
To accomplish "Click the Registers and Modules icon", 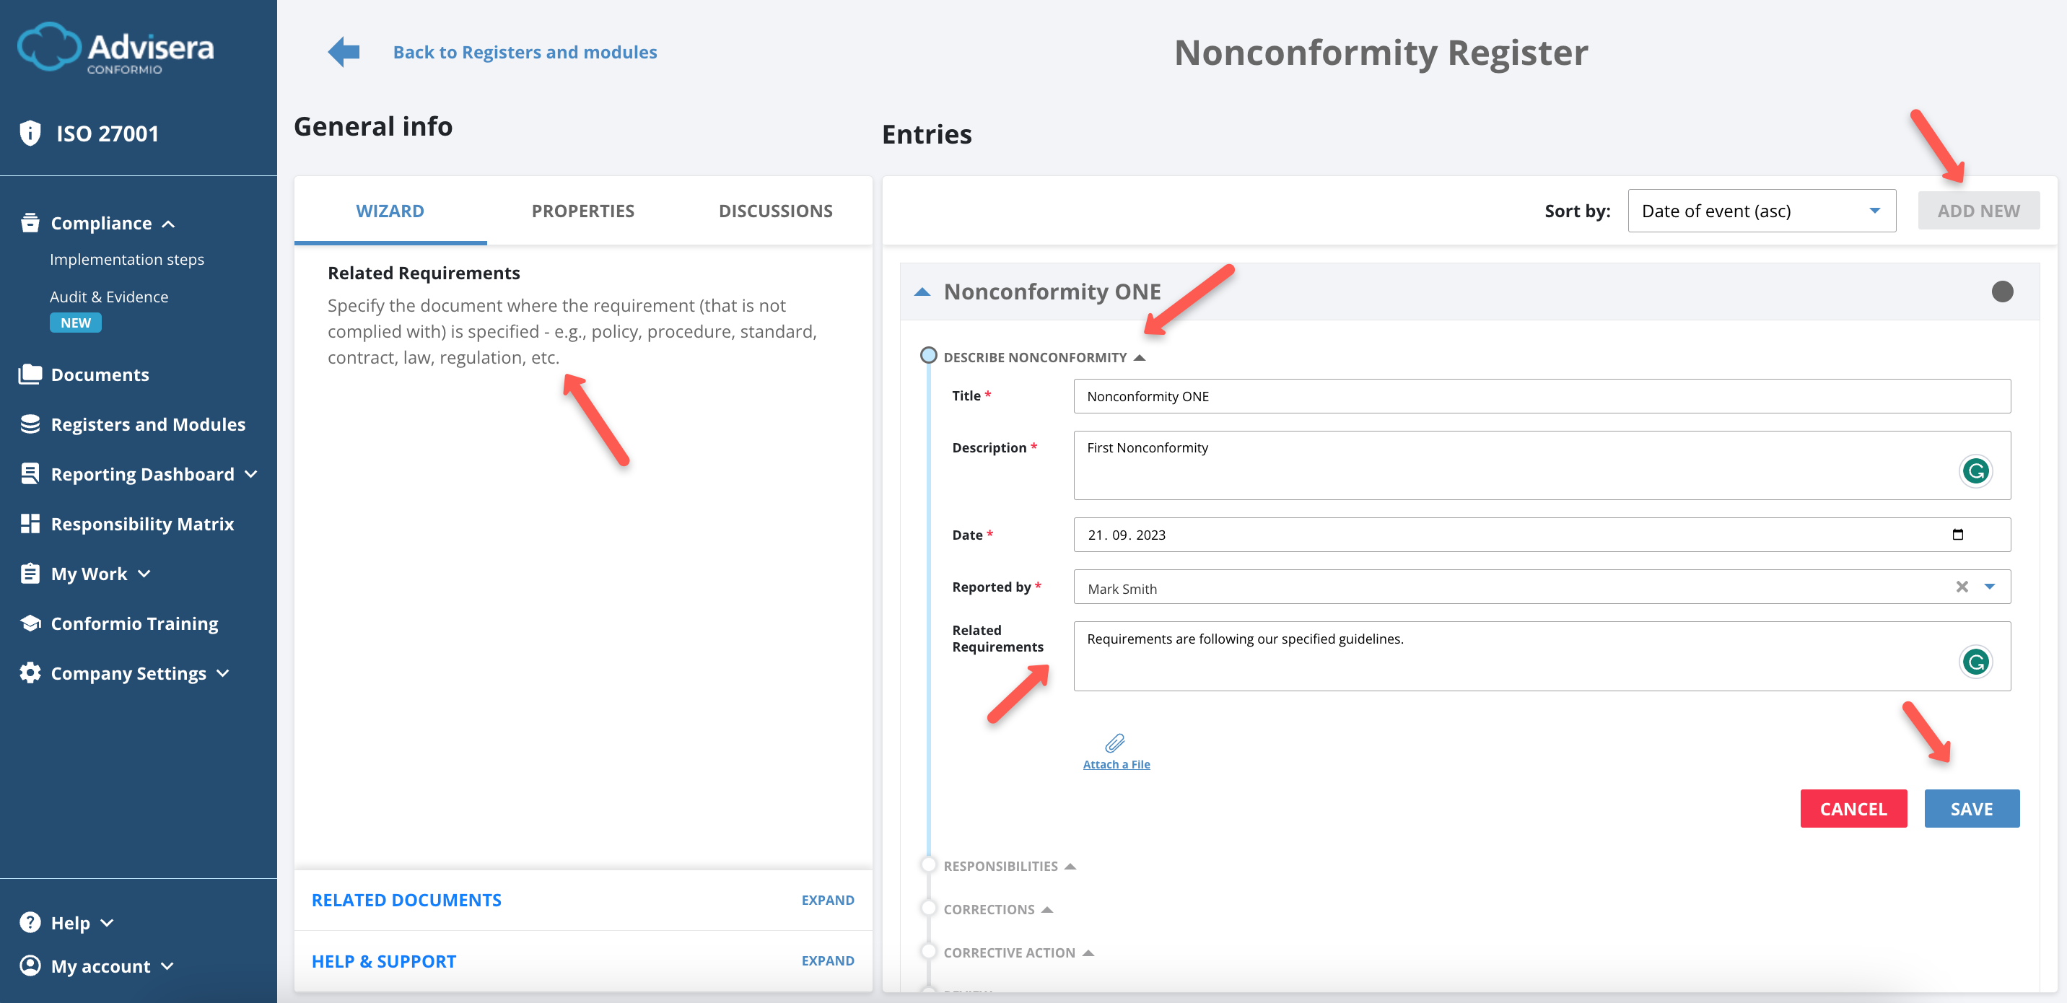I will pos(30,424).
